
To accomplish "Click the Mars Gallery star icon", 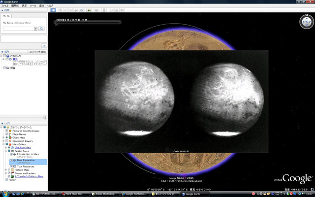I will (x=10, y=144).
